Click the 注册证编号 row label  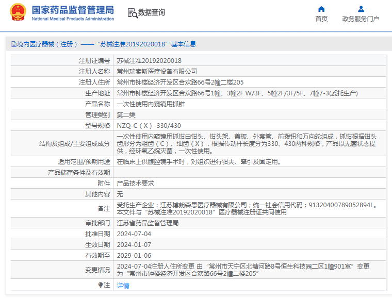[x=94, y=61]
